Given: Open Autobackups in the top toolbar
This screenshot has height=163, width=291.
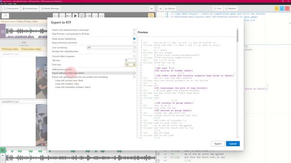Looking at the screenshot, I should click(x=30, y=9).
